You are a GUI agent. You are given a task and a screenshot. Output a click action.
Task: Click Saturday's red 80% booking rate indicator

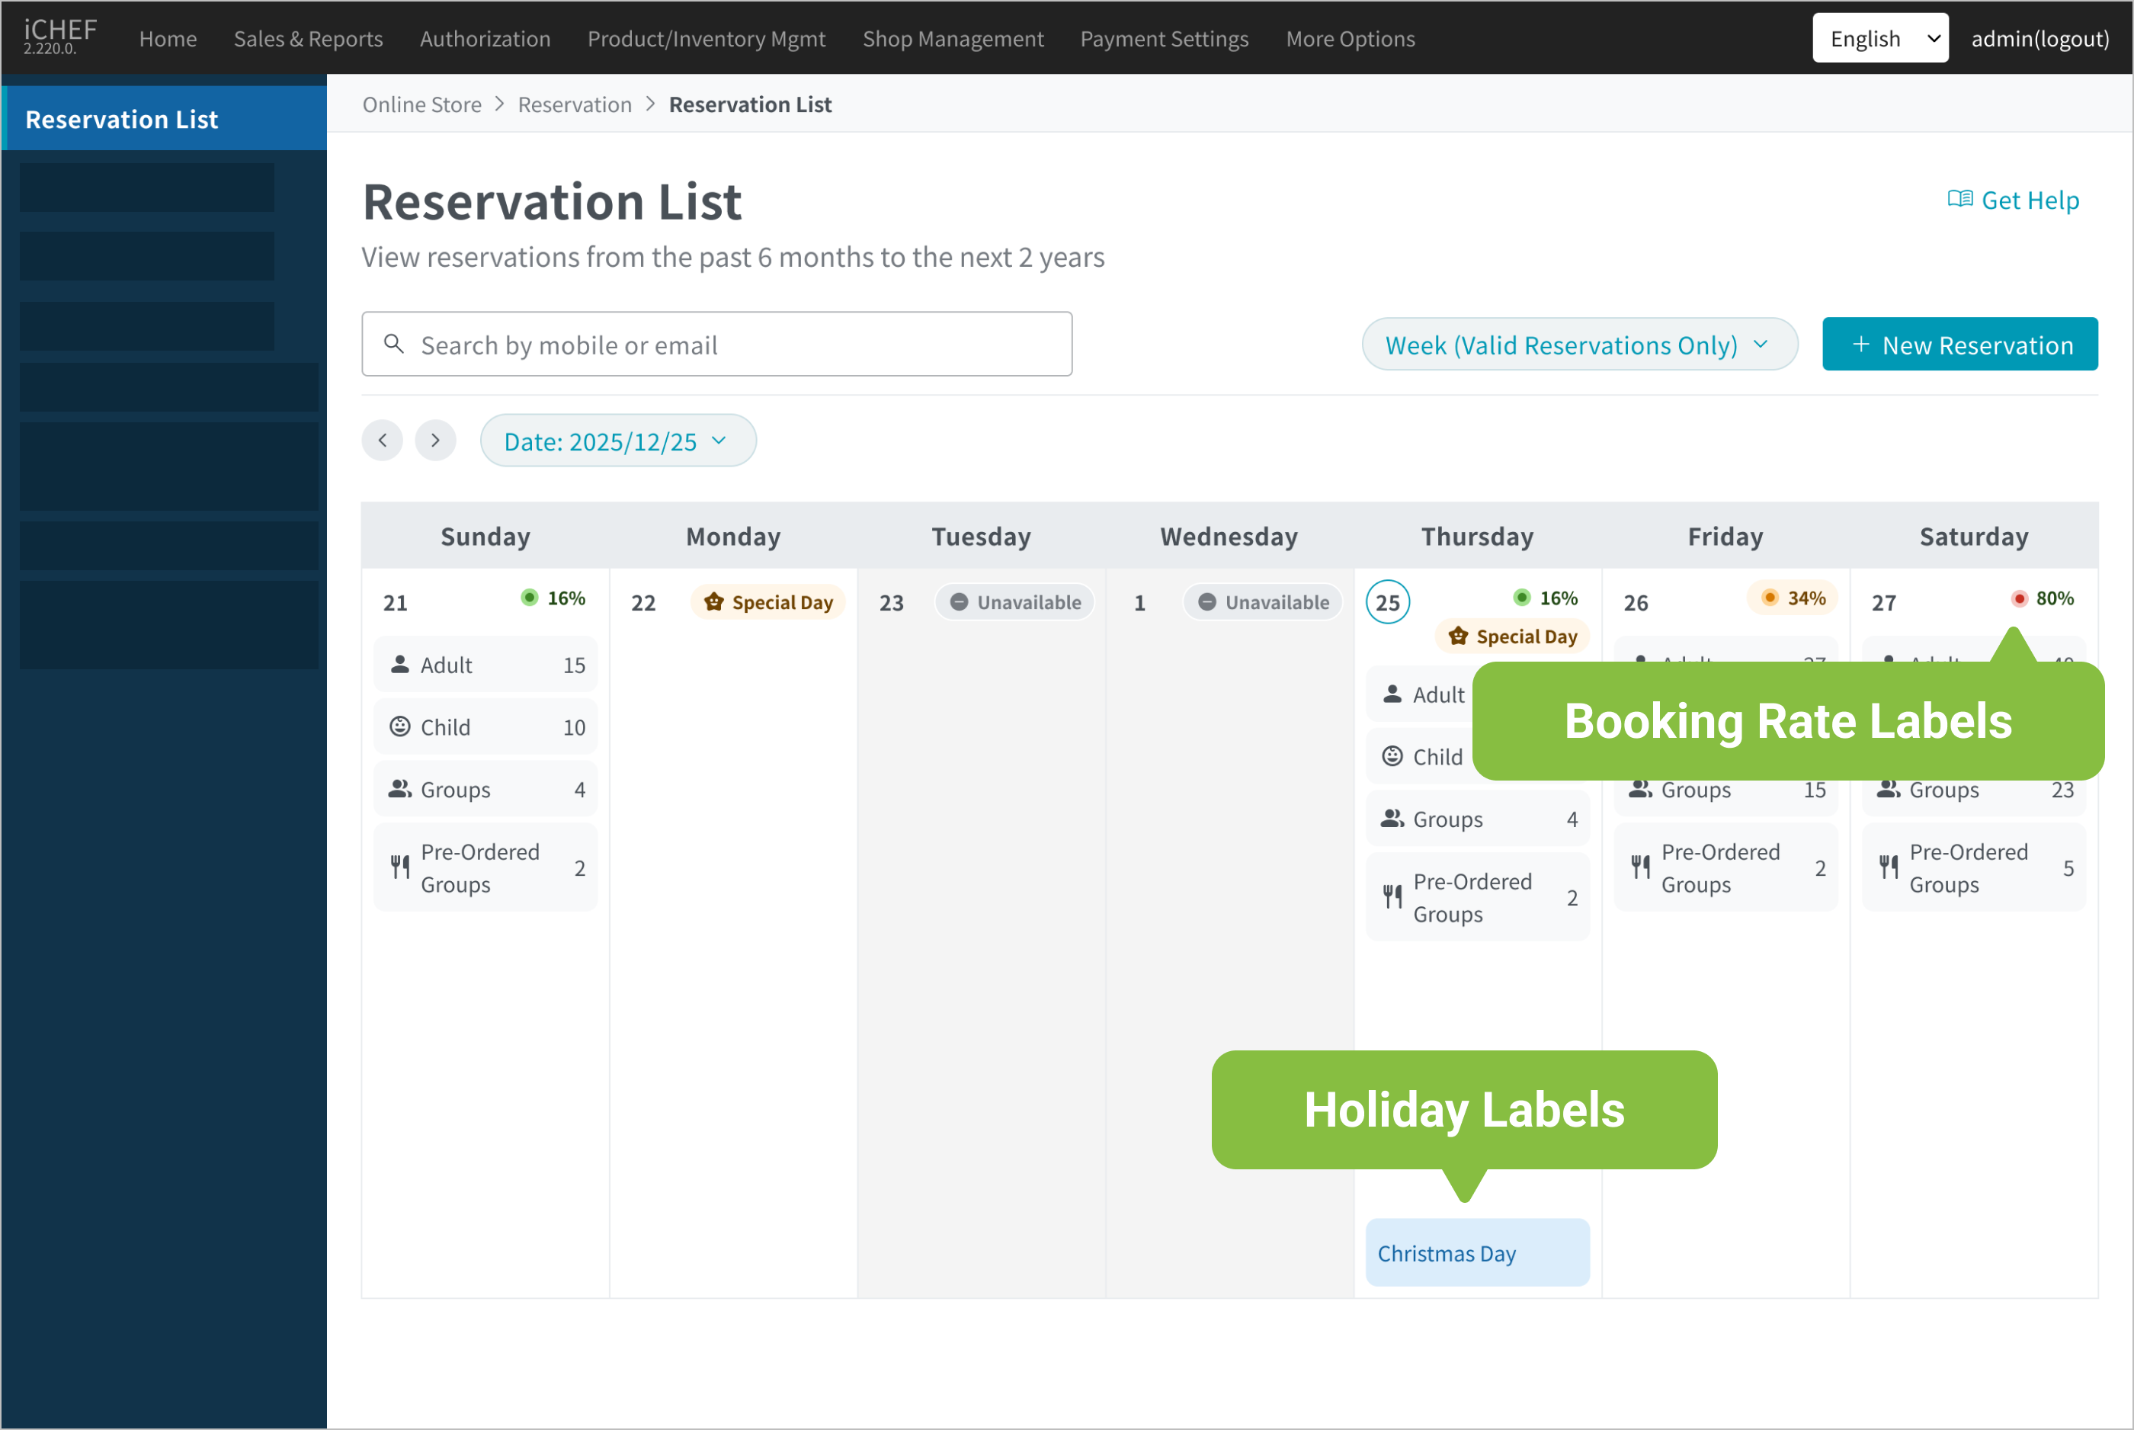point(2042,598)
